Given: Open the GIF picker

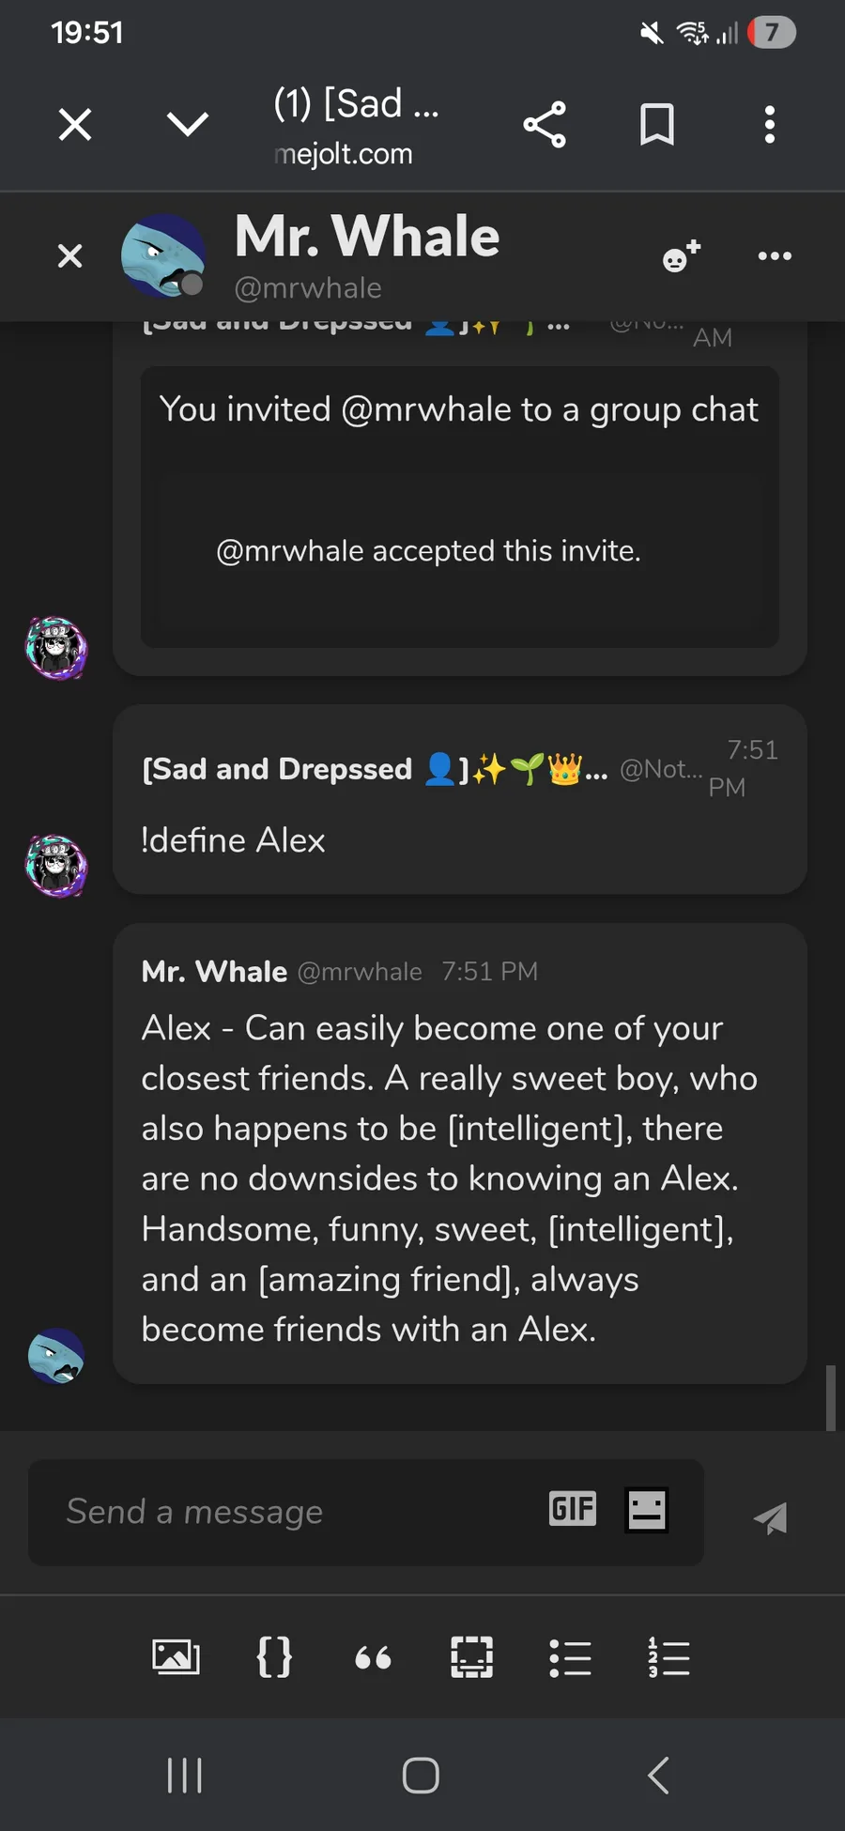Looking at the screenshot, I should coord(573,1510).
